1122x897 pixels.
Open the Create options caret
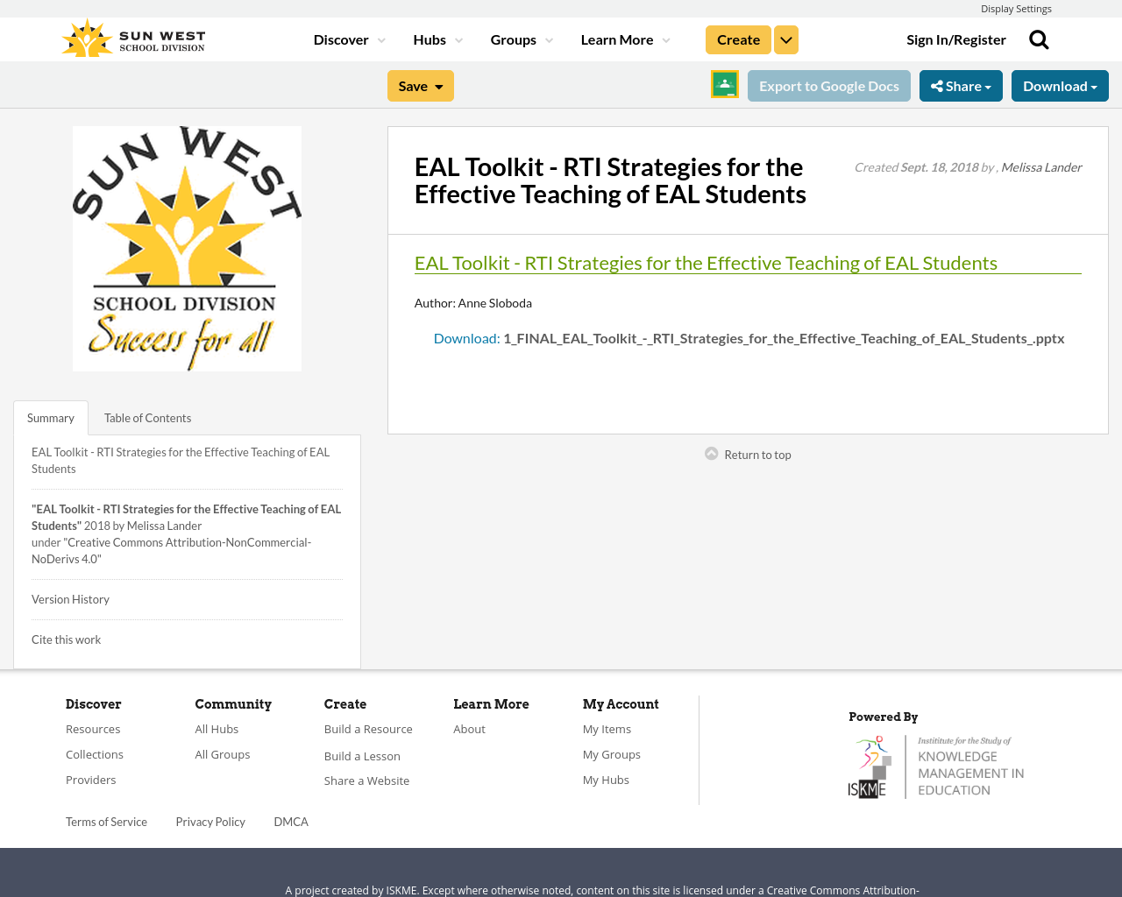point(785,38)
